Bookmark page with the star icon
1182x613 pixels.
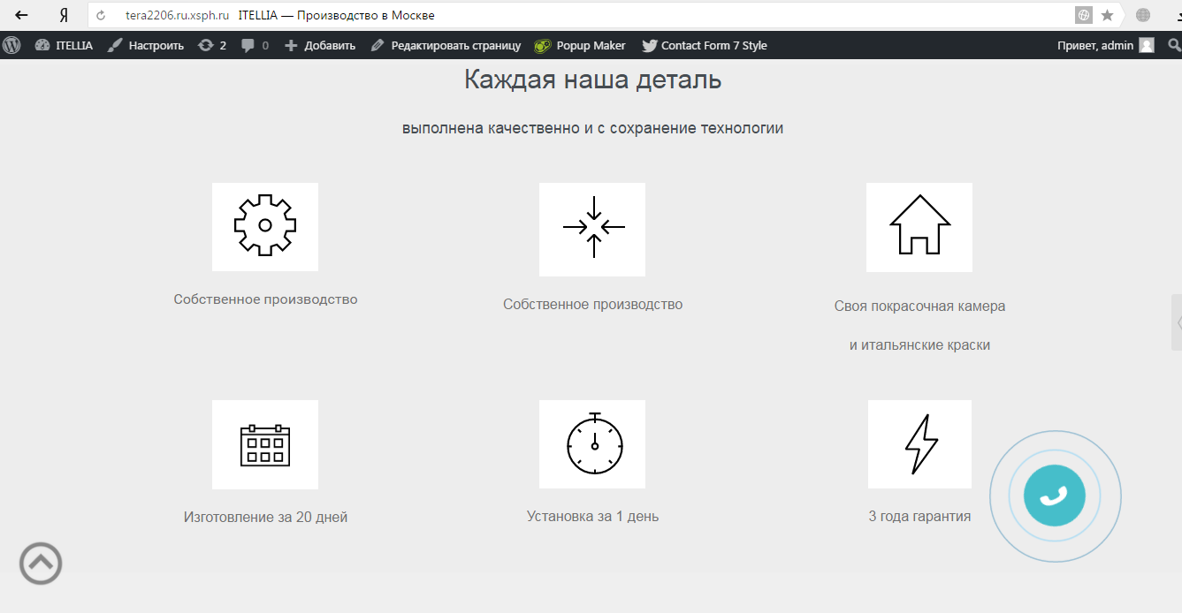click(x=1107, y=15)
